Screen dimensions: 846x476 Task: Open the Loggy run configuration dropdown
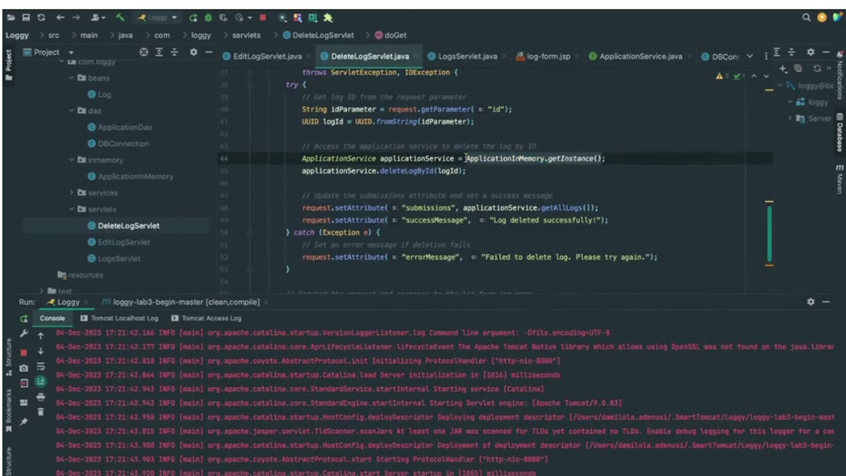(x=157, y=18)
